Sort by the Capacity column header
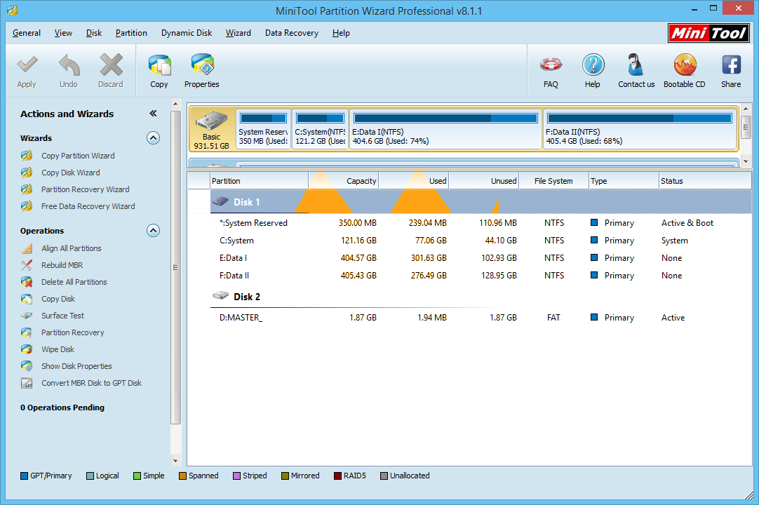 click(343, 180)
